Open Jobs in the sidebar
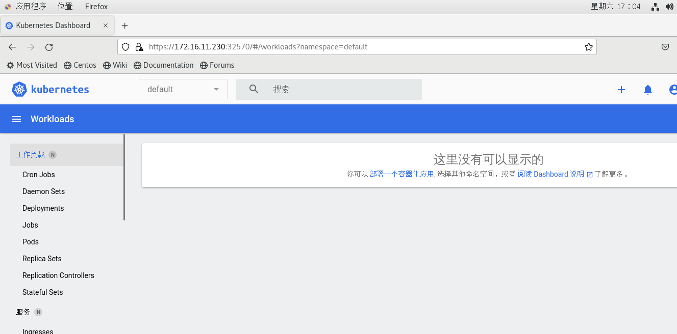Viewport: 677px width, 334px height. (x=30, y=225)
